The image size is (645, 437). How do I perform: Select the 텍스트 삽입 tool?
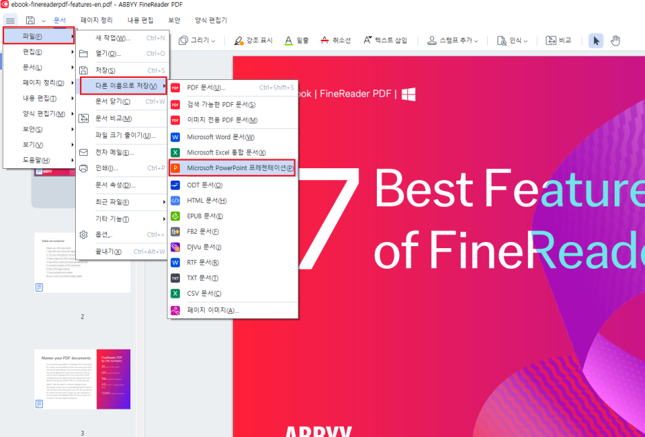(385, 41)
